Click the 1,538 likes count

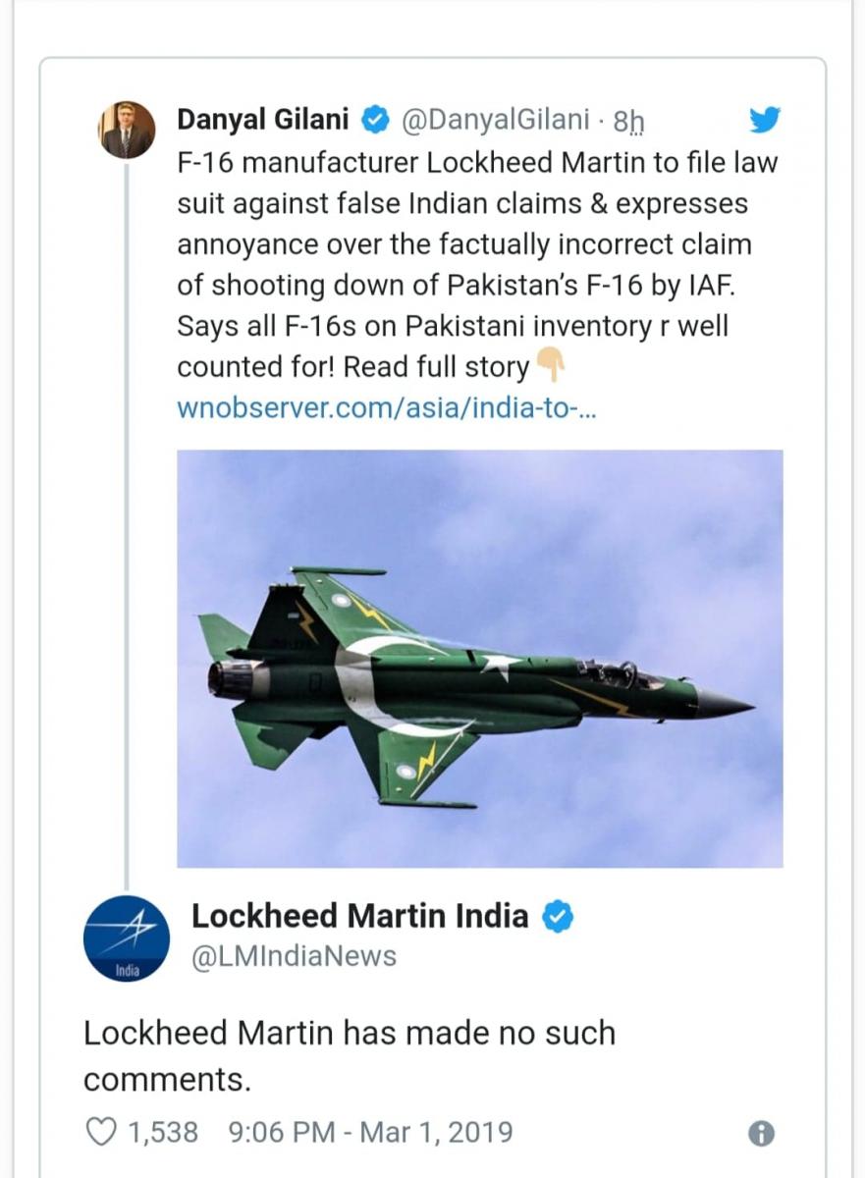click(x=163, y=1133)
